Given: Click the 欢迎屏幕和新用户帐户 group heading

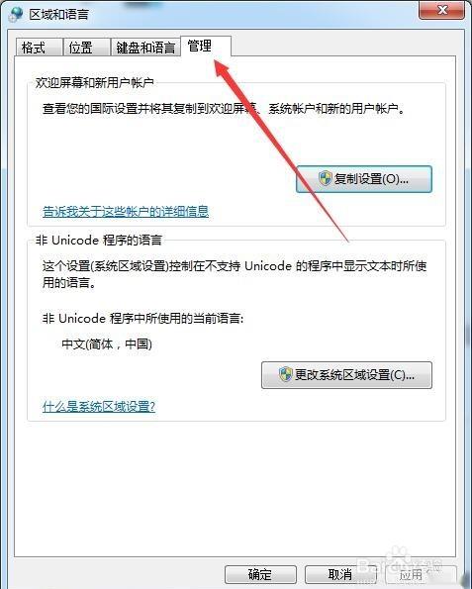Looking at the screenshot, I should (95, 82).
